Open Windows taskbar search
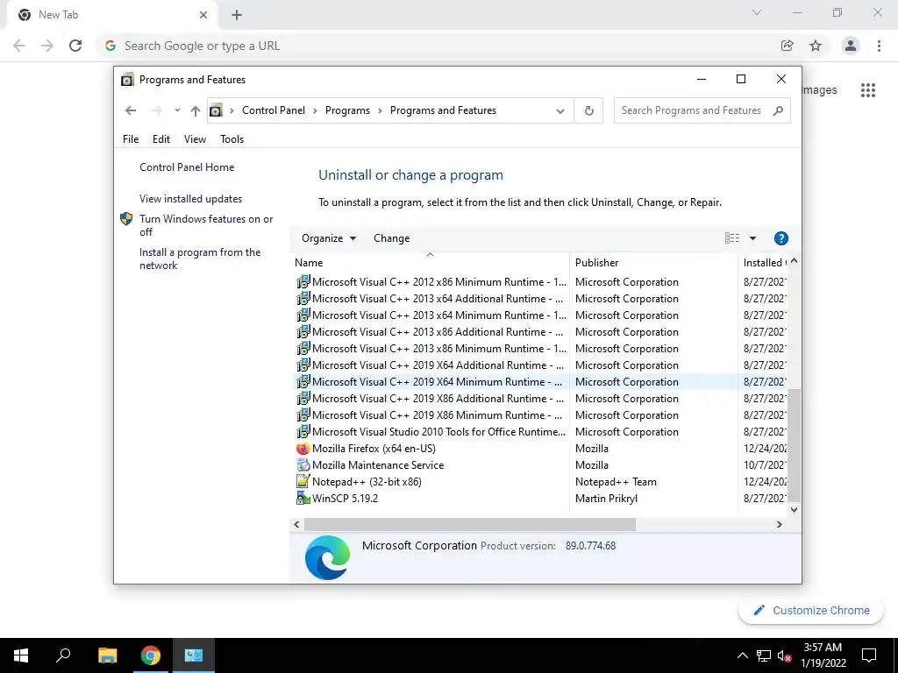The height and width of the screenshot is (673, 898). click(x=63, y=655)
